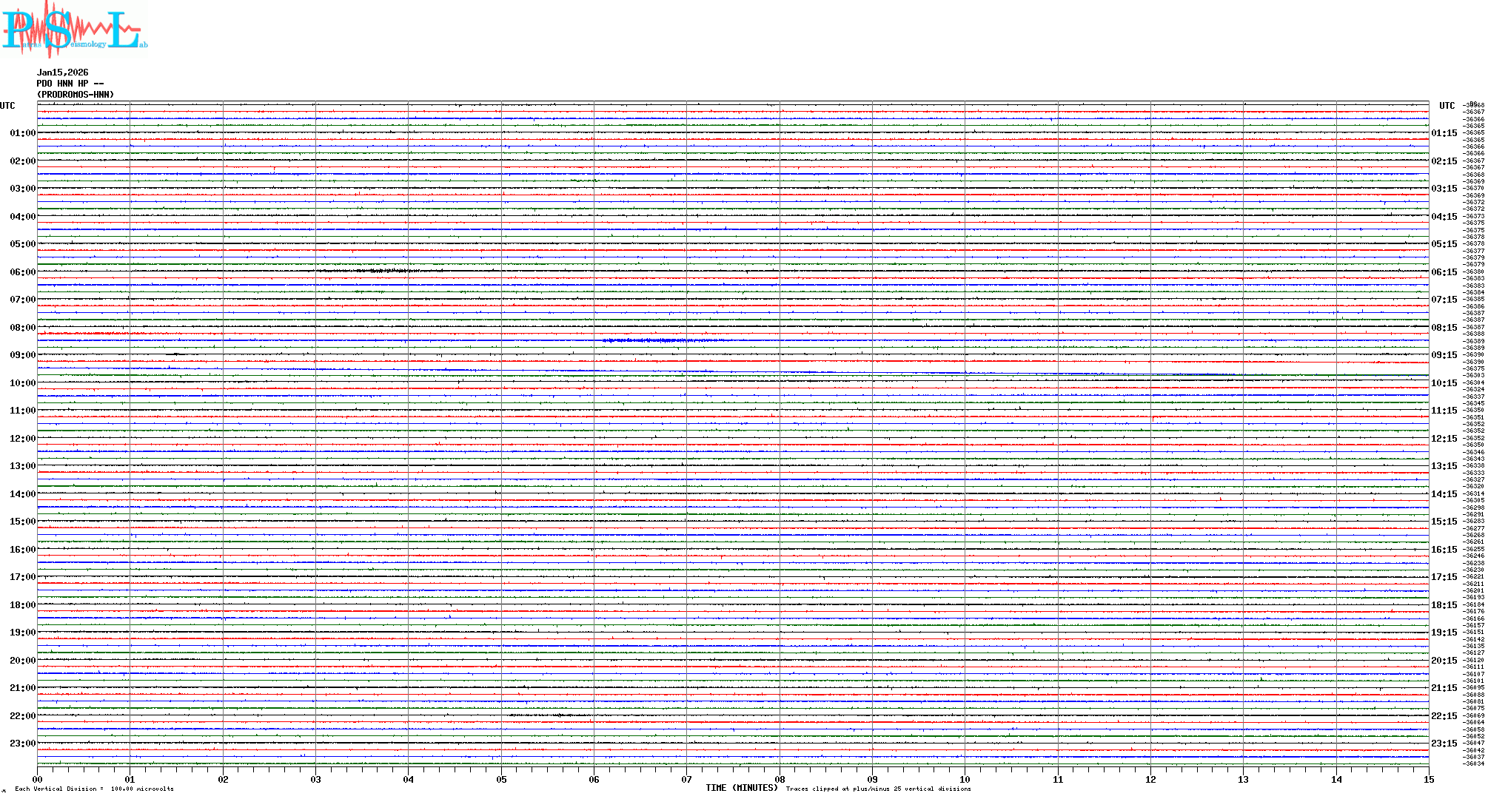
Task: Click minute tick 15 on bottom axis
Action: 1429,779
